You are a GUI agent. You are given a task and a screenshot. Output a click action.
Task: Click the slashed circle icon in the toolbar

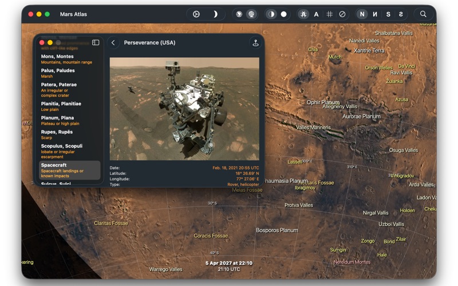point(342,14)
